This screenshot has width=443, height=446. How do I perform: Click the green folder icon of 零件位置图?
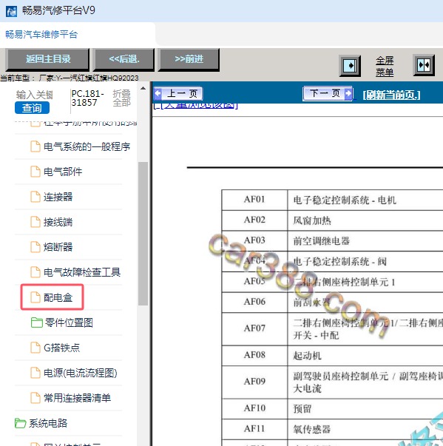[x=37, y=322]
